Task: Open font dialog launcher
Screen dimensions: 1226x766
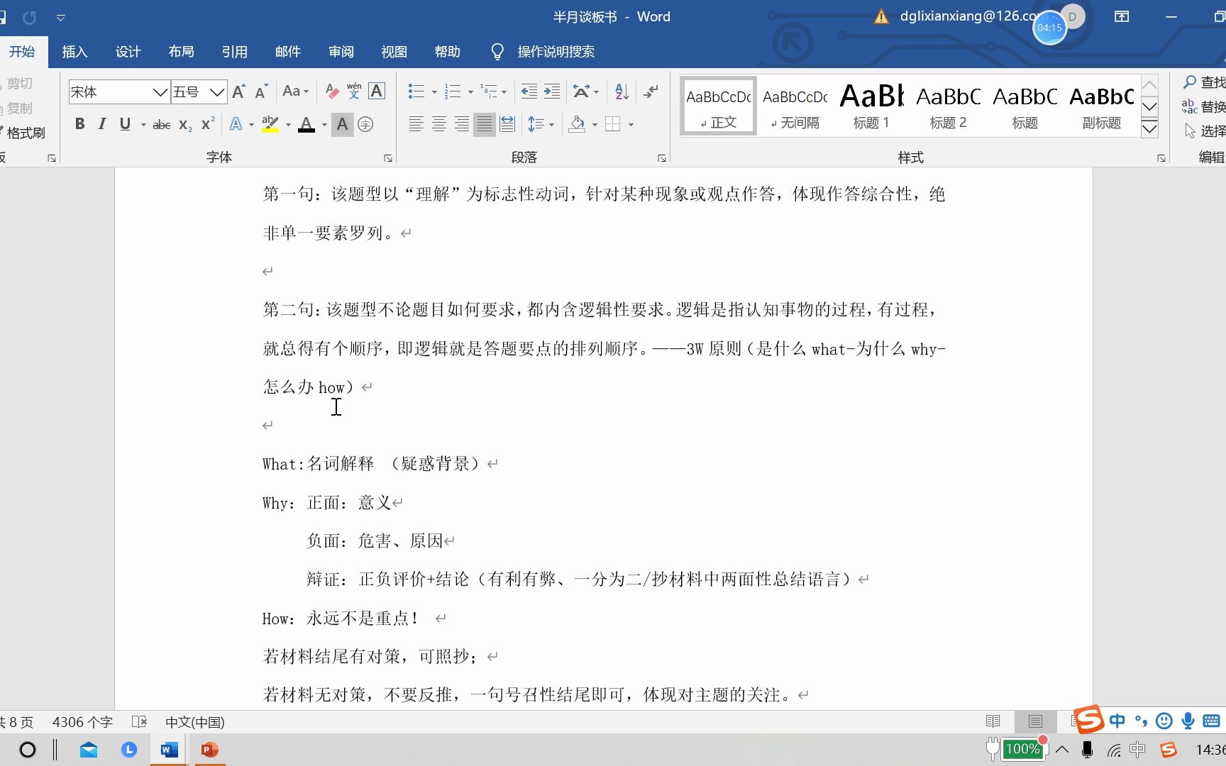Action: tap(388, 158)
